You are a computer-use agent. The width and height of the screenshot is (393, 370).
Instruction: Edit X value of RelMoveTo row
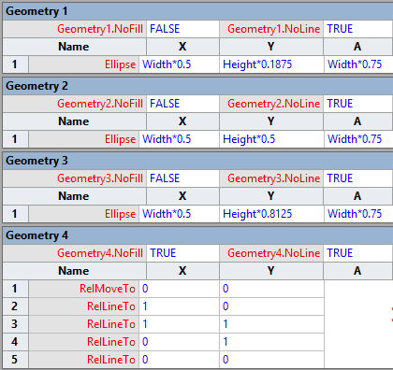click(180, 289)
